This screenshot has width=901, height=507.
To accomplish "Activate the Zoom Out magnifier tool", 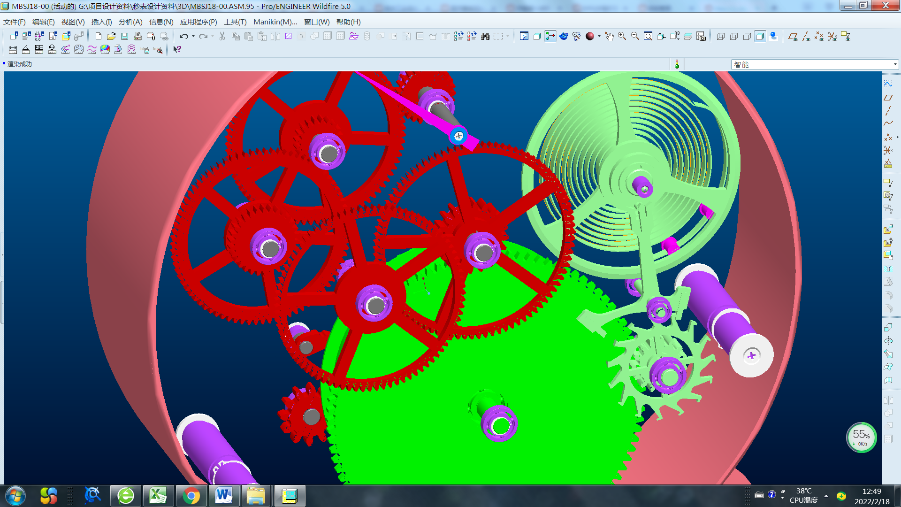I will (x=635, y=36).
